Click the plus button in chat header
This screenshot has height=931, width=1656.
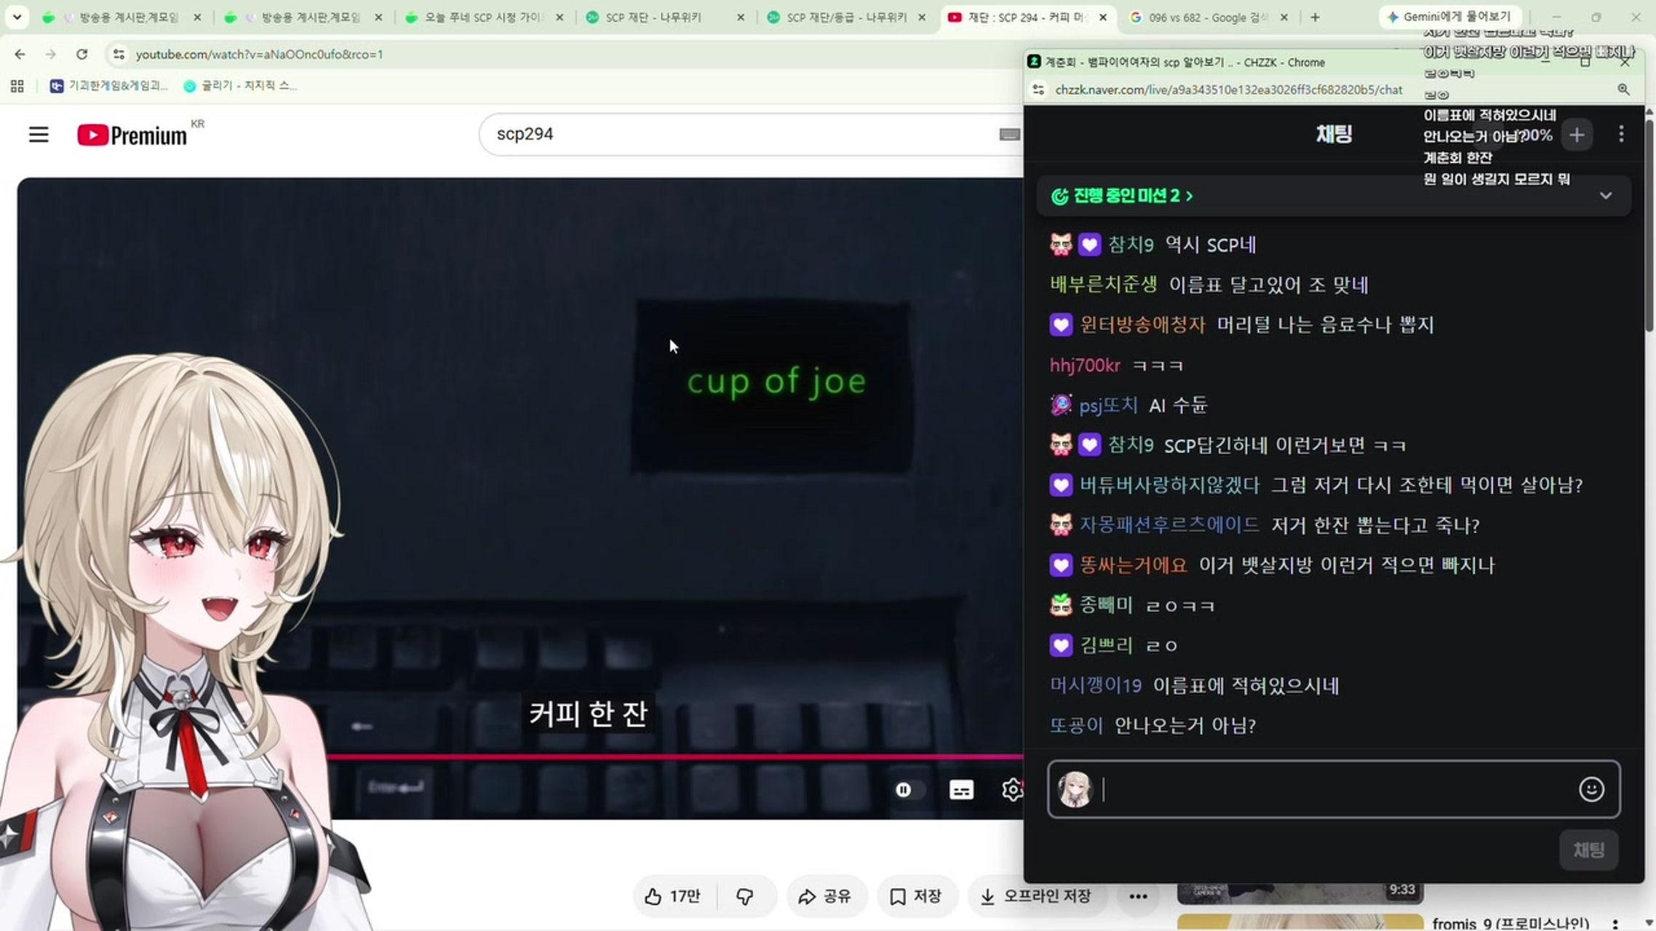1577,135
